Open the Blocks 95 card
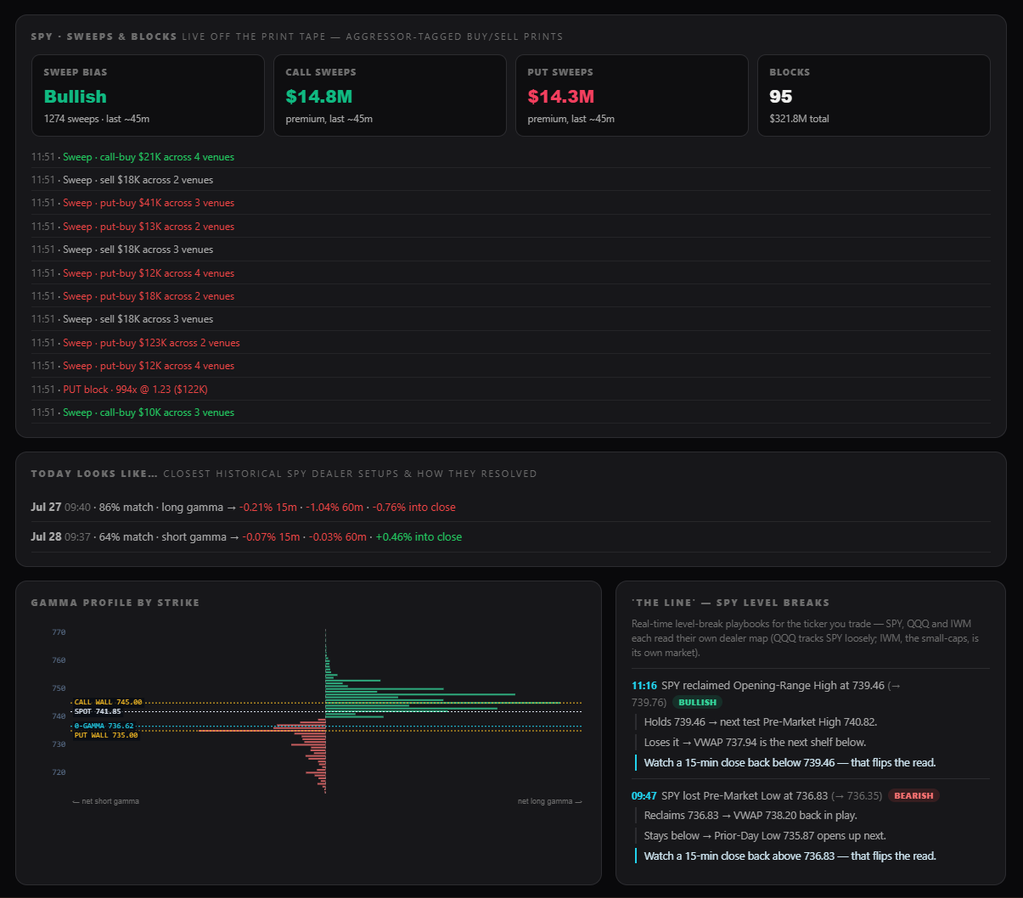This screenshot has width=1023, height=898. 874,96
